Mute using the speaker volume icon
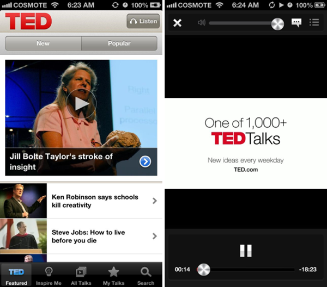The width and height of the screenshot is (327, 287). coord(202,23)
